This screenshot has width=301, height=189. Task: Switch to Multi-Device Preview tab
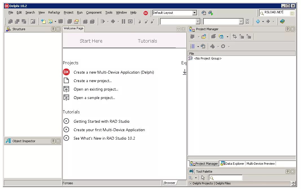260,164
